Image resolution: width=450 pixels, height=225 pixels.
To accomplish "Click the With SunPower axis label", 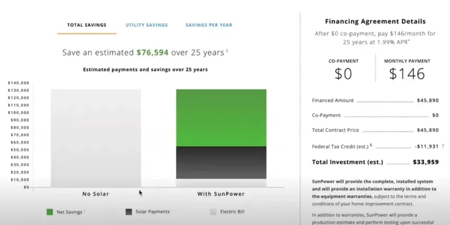I will (x=221, y=194).
